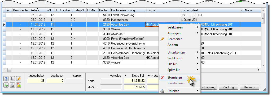Sort by the Datum column header

coord(37,10)
